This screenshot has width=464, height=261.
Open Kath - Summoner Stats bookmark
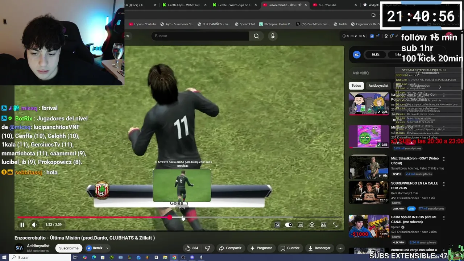[177, 24]
